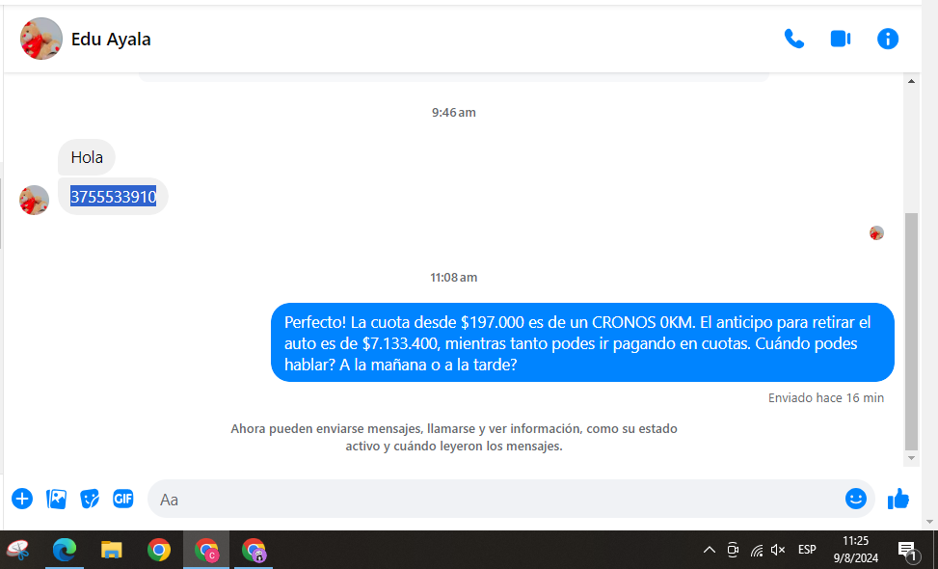
Task: Start a video call in the chat header
Action: point(841,39)
